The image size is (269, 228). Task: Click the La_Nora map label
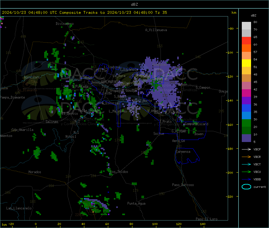[119, 76]
